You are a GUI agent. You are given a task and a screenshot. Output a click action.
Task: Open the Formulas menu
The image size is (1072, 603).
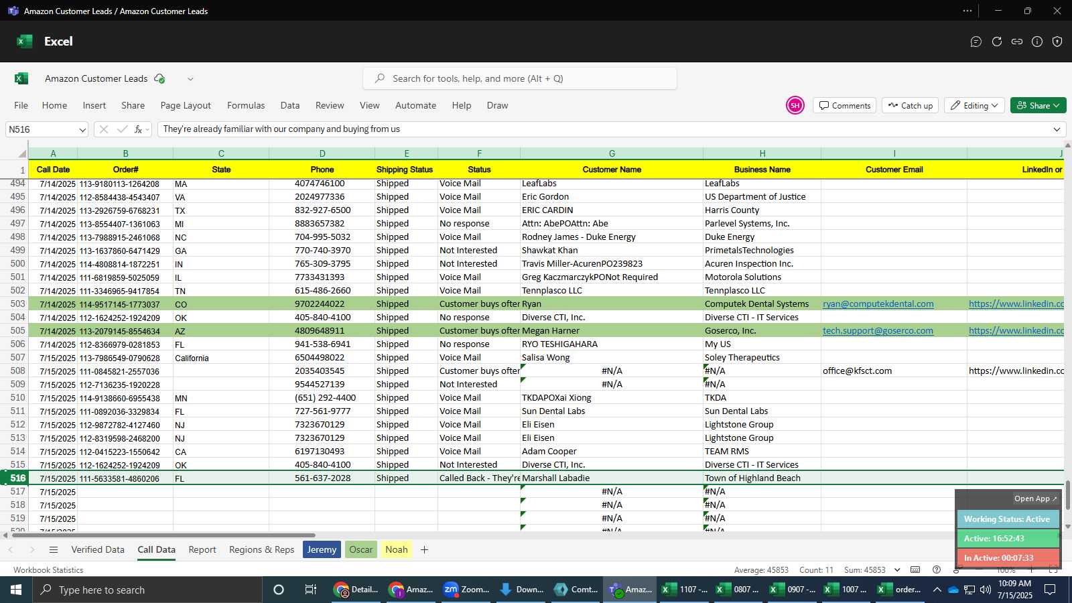coord(246,105)
